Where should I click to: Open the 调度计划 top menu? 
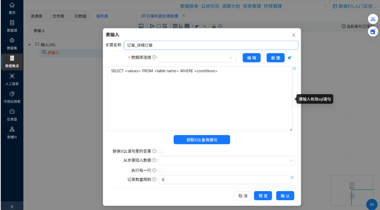231,6
